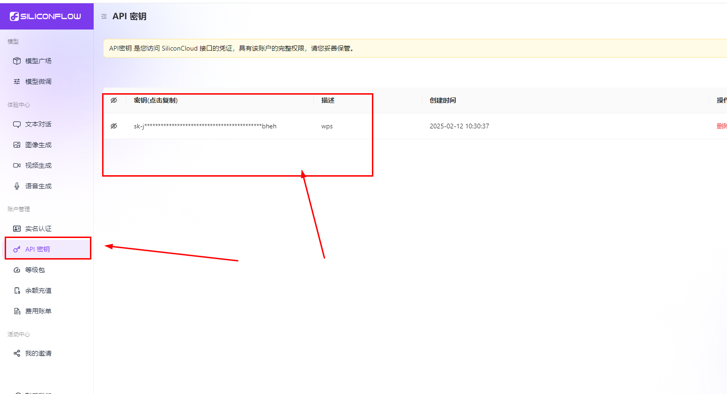Open the 费用账单 bill icon
The image size is (727, 394).
point(17,311)
